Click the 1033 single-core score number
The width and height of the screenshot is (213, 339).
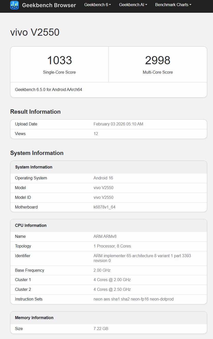[x=59, y=60]
